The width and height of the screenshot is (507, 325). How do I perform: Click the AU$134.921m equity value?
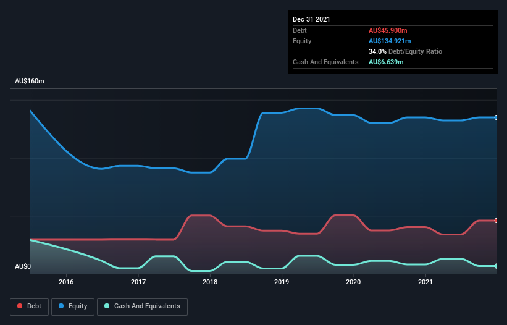390,41
